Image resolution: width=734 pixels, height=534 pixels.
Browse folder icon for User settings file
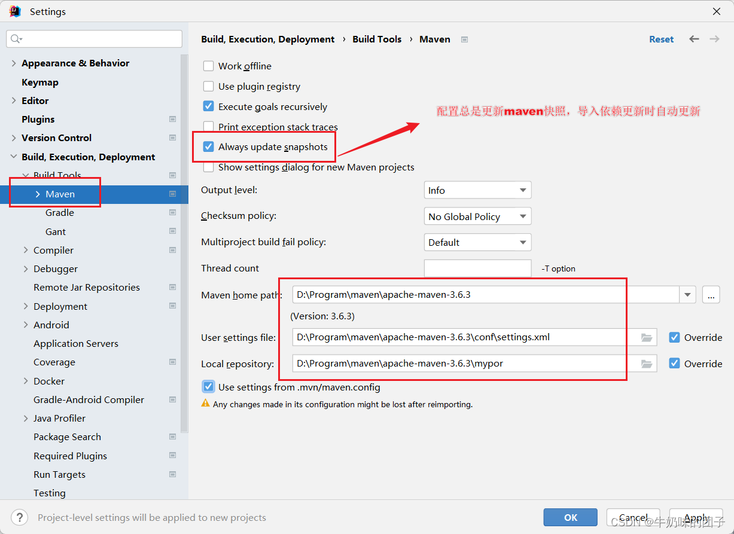pyautogui.click(x=646, y=337)
